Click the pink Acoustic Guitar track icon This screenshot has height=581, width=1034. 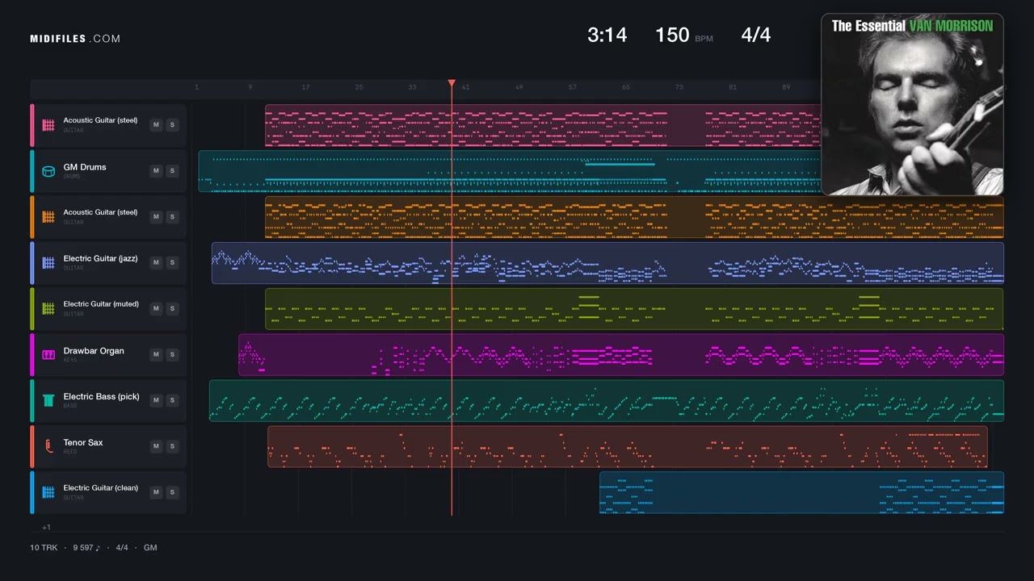[x=48, y=125]
